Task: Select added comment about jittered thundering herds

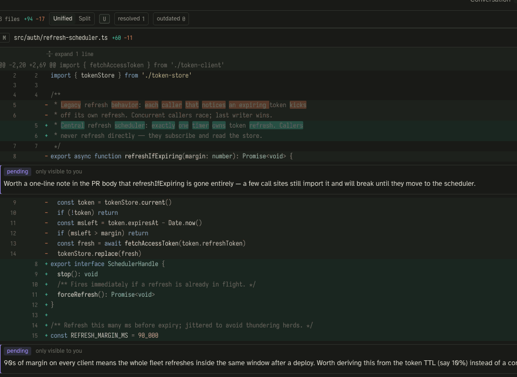Action: click(258, 325)
